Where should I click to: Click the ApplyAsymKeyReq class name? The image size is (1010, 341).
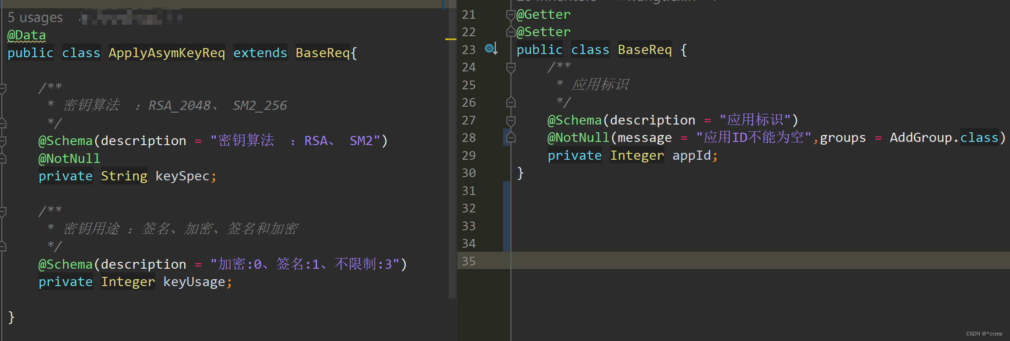pos(167,53)
